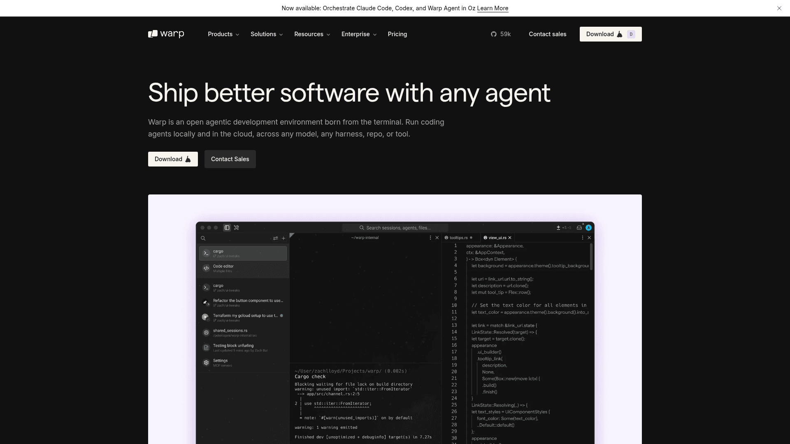Click the 'appearance: &Appearance,' code line

tap(495, 246)
